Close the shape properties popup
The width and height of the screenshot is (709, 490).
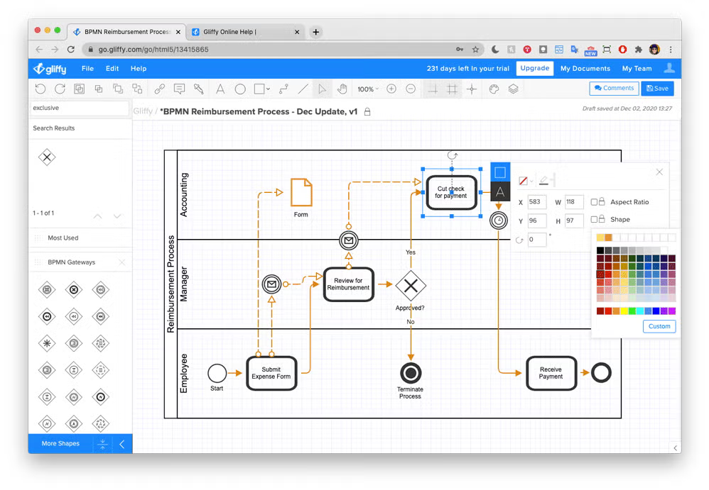click(659, 172)
